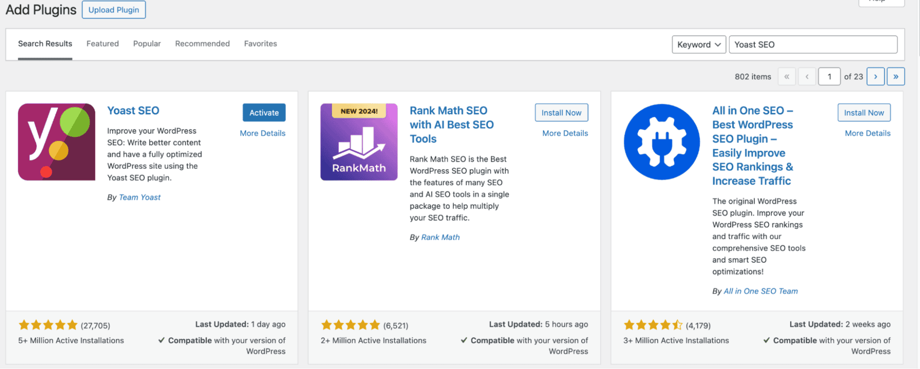Click the Yoast SEO plugin logo
Viewport: 920px width, 369px height.
pyautogui.click(x=57, y=142)
